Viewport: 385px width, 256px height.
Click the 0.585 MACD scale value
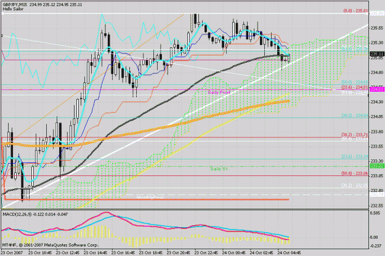(x=375, y=214)
